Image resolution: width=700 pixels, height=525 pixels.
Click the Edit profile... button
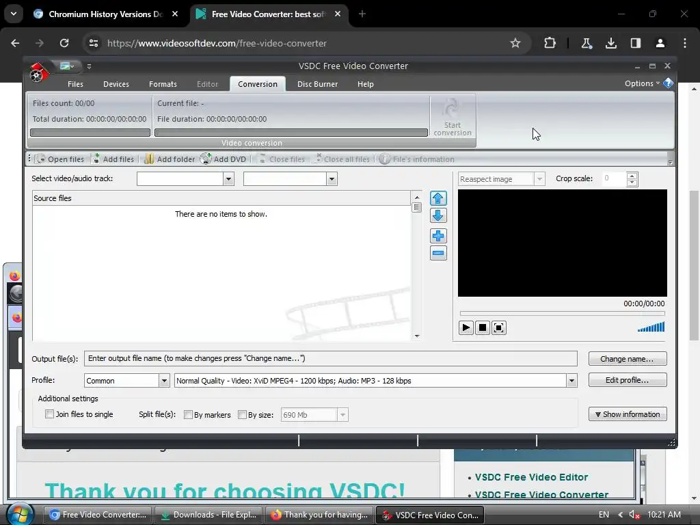[628, 380]
